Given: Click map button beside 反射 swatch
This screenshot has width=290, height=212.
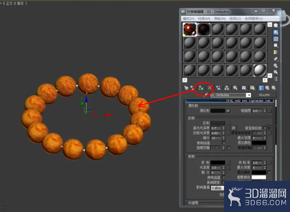Looking at the screenshot, I should (x=228, y=123).
